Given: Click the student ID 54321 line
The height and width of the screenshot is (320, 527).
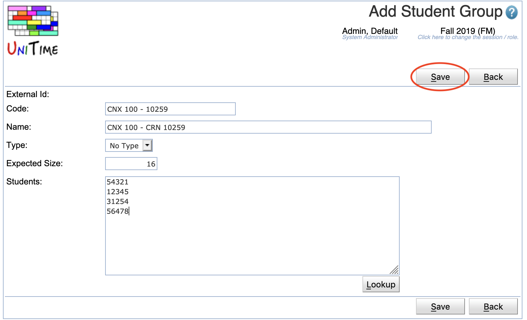Looking at the screenshot, I should point(118,182).
